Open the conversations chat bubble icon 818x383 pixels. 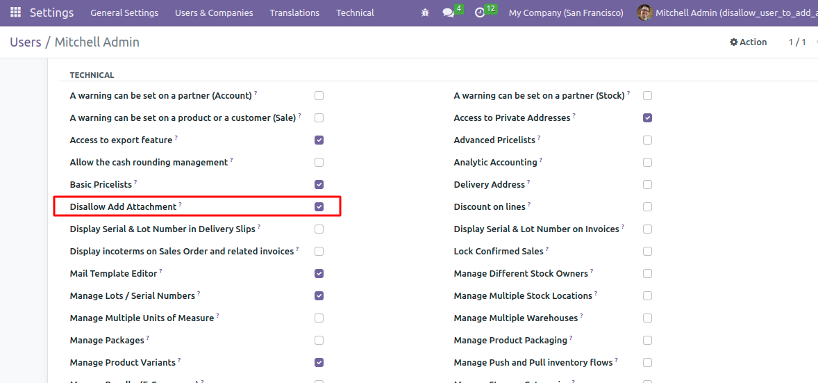tap(448, 13)
